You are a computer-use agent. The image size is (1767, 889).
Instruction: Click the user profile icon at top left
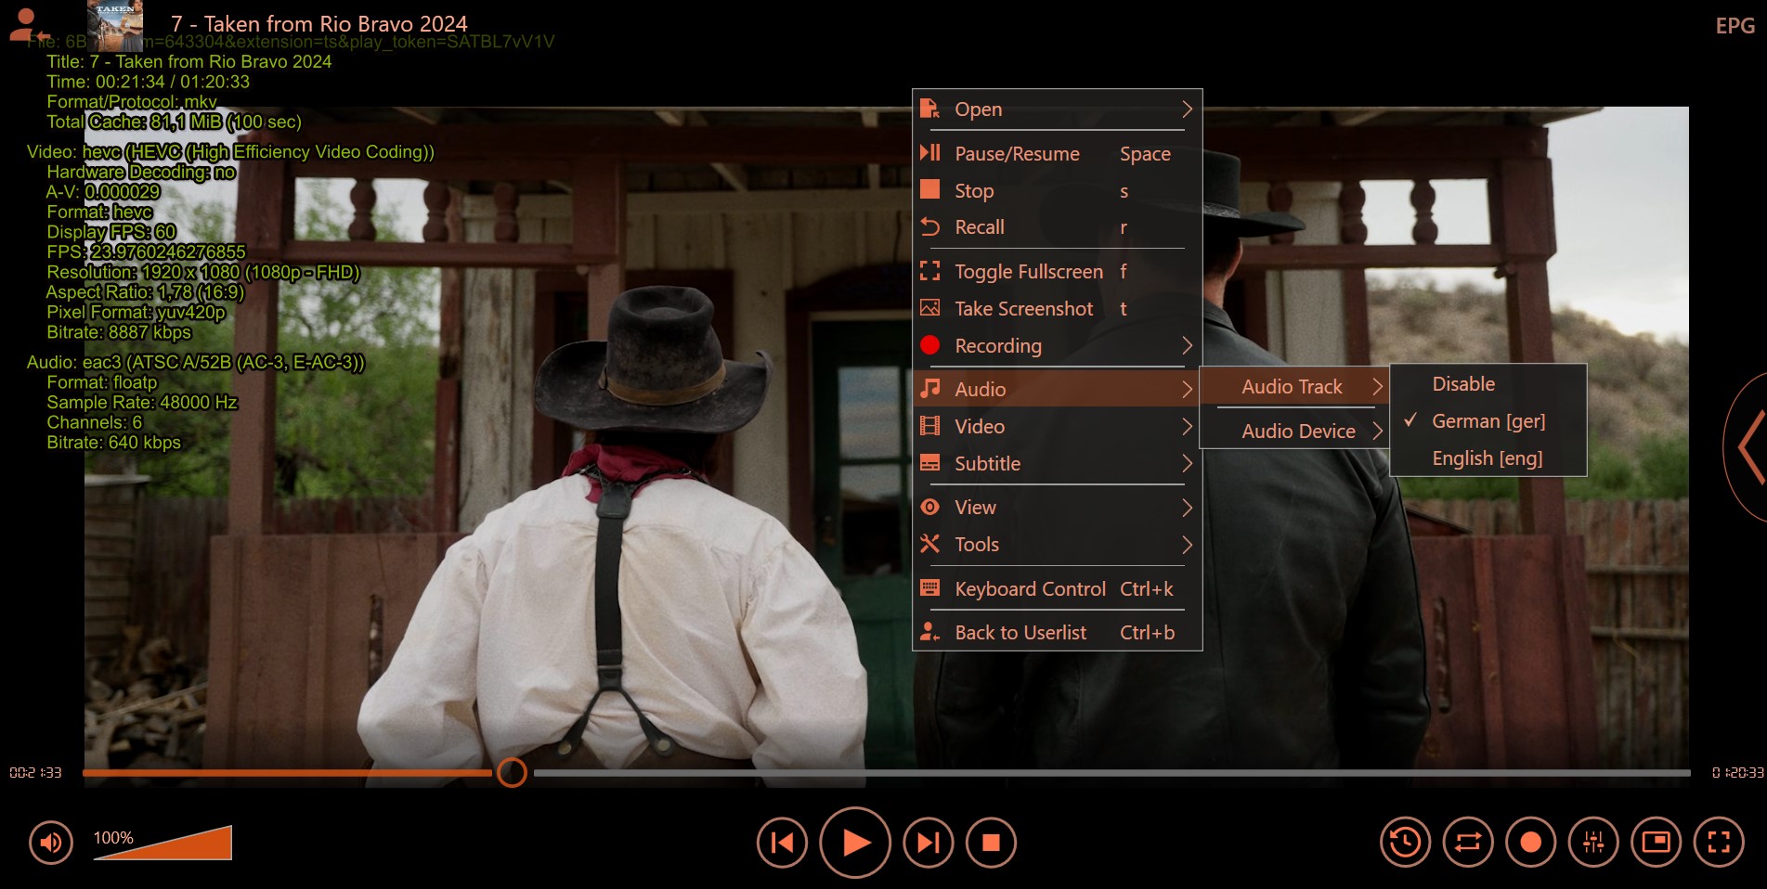pyautogui.click(x=28, y=25)
